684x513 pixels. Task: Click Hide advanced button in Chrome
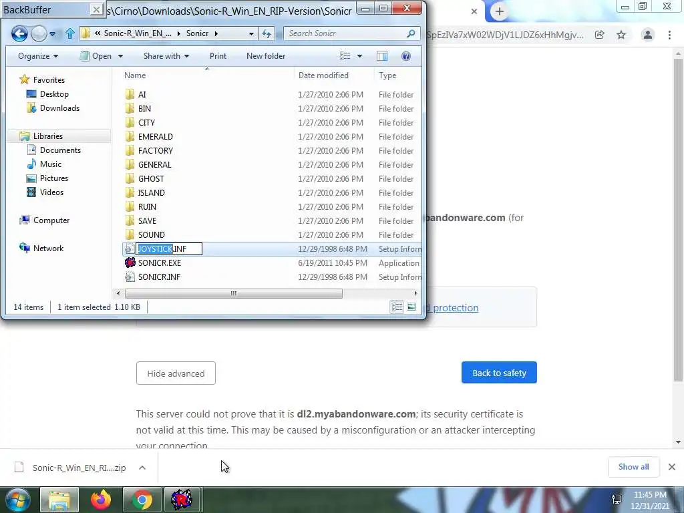coord(176,373)
